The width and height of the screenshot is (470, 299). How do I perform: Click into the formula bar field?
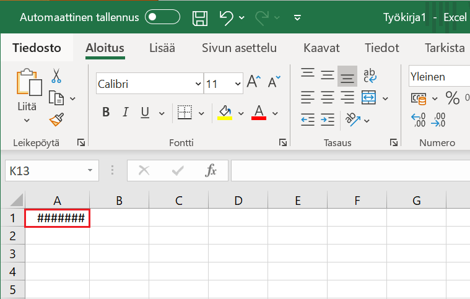(350, 170)
